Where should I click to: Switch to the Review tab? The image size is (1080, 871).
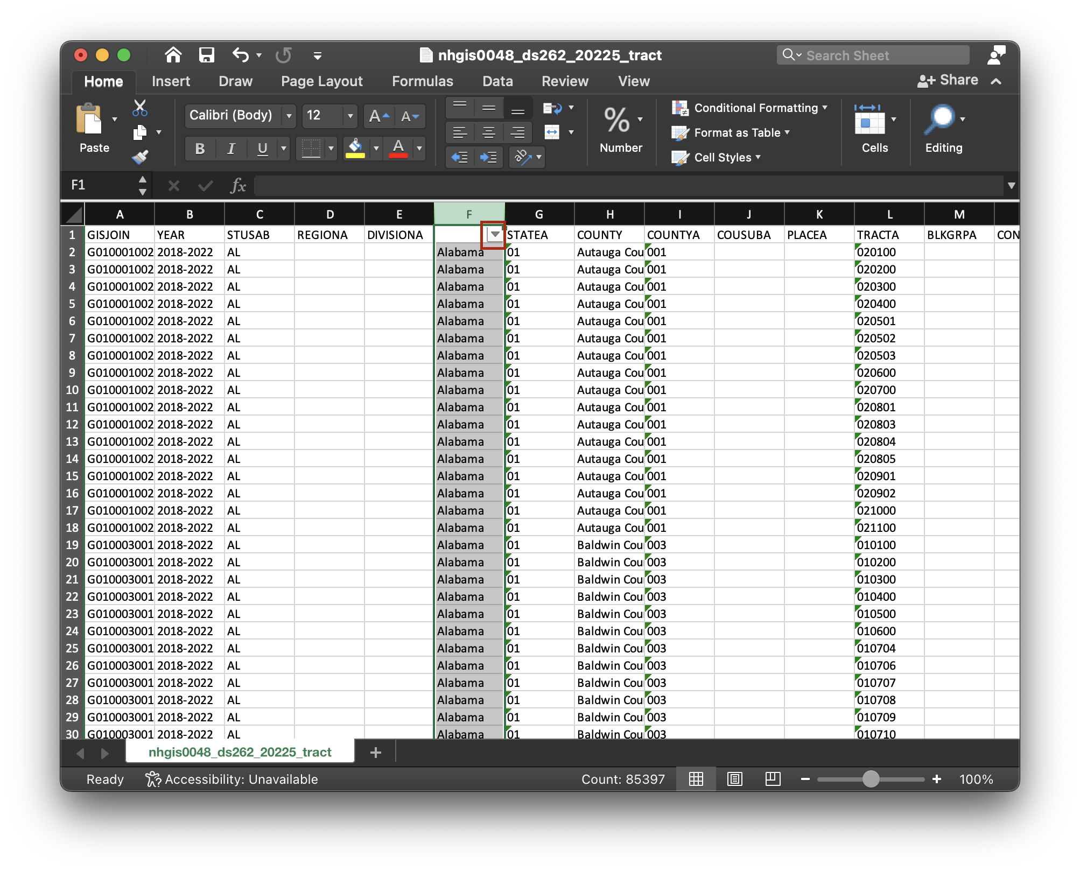tap(565, 81)
